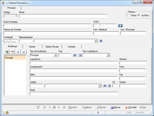154x116 pixels.
Task: Click the green box icon in status bar
Action: coord(7,112)
